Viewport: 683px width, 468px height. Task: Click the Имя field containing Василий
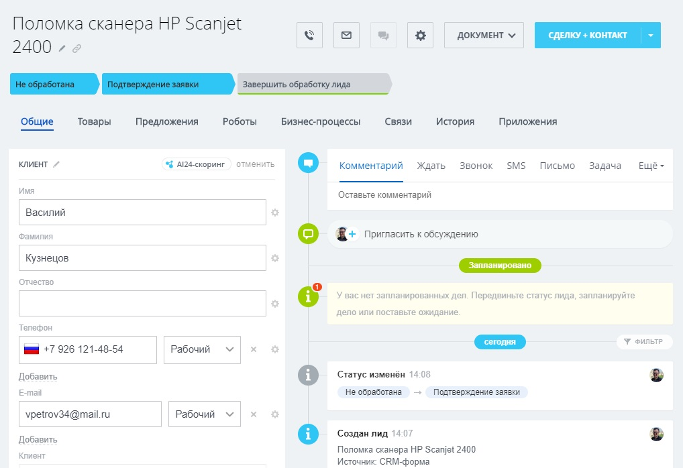pyautogui.click(x=142, y=213)
